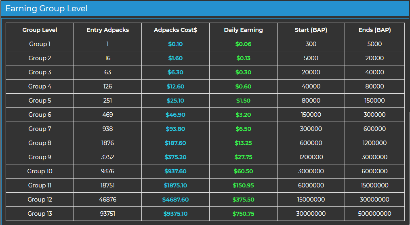Click the $375.20 adpacks cost cell
This screenshot has height=225, width=410.
[x=175, y=157]
